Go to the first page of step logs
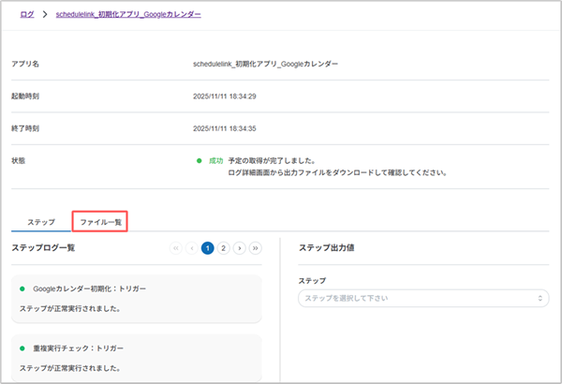This screenshot has height=384, width=562. (x=176, y=248)
